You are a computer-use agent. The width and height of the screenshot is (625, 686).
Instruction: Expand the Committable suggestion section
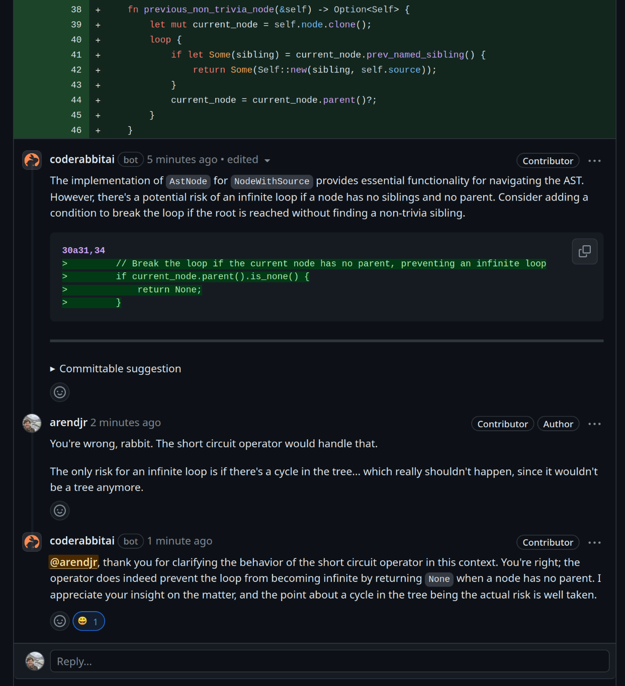tap(116, 369)
